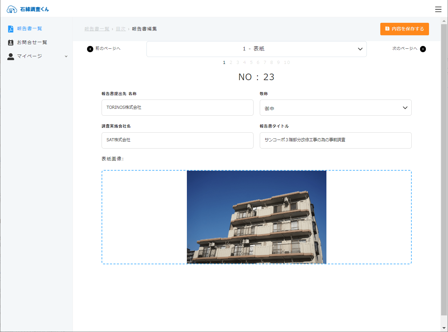
Task: Open the 敬称 dropdown showing 御中
Action: [335, 108]
